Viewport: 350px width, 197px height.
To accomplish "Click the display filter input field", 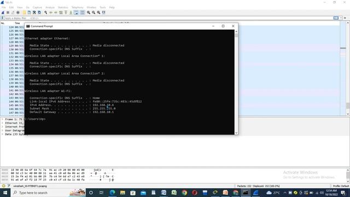I will [168, 18].
